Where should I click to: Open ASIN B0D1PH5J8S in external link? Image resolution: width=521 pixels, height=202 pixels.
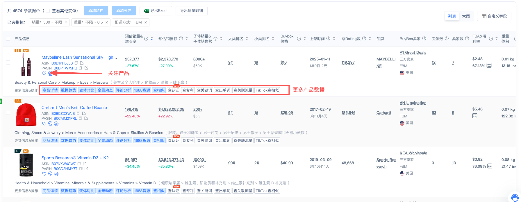82,63
